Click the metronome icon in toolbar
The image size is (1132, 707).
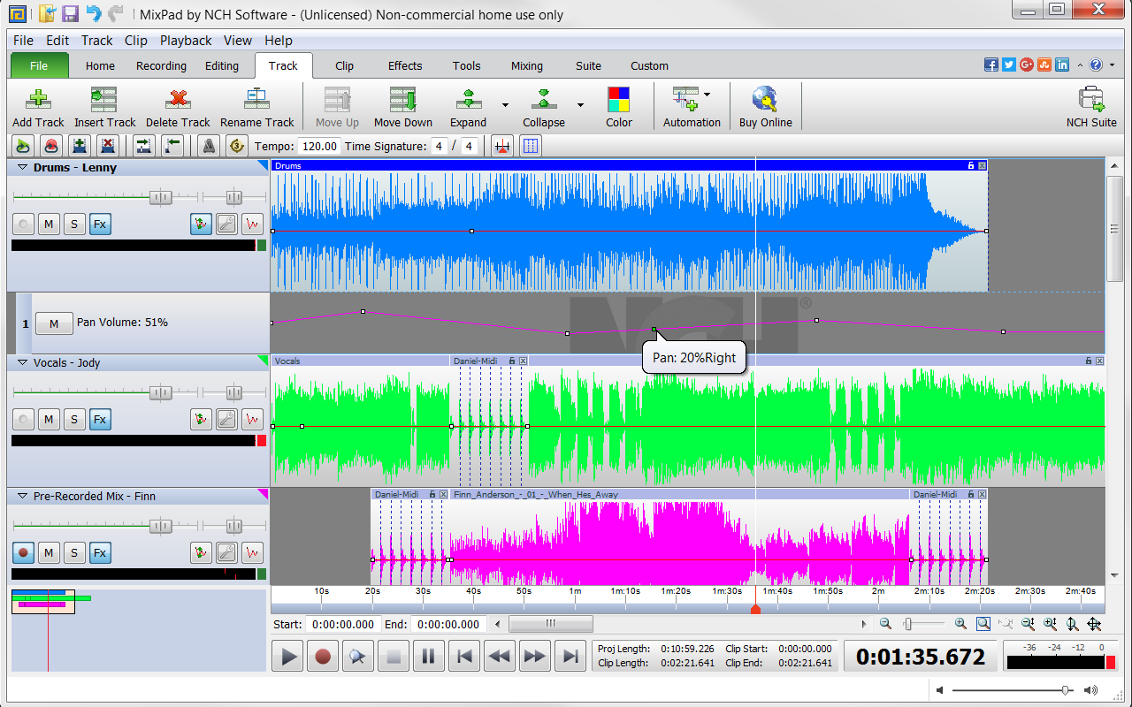click(x=209, y=146)
